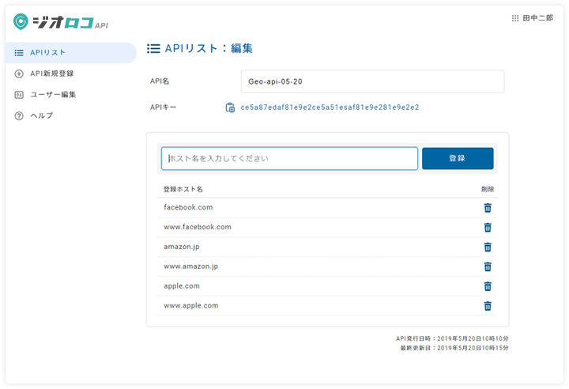Delete the www.amazon.jp host row
The height and width of the screenshot is (389, 569).
tap(488, 266)
